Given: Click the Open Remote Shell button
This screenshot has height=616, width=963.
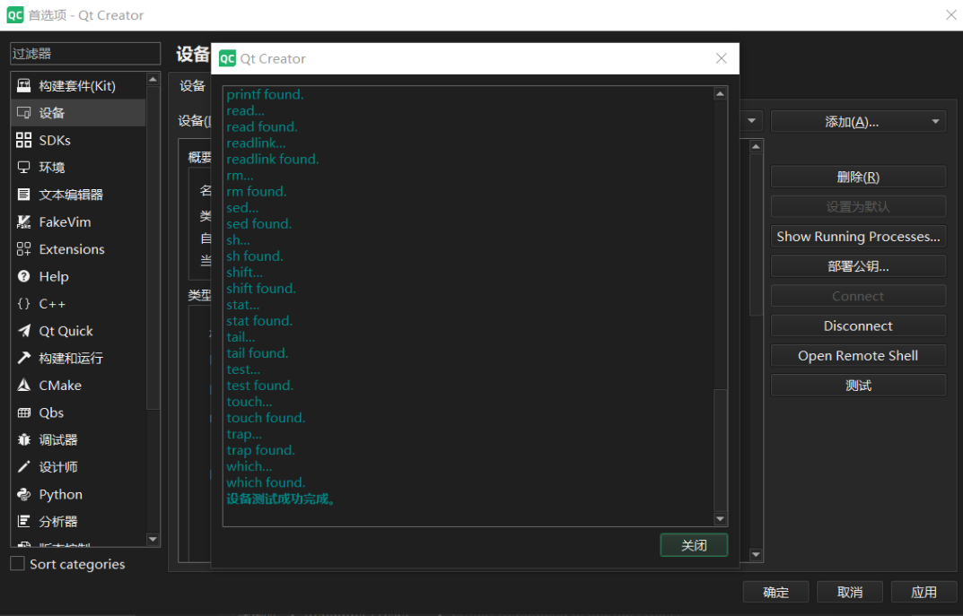Looking at the screenshot, I should point(858,356).
